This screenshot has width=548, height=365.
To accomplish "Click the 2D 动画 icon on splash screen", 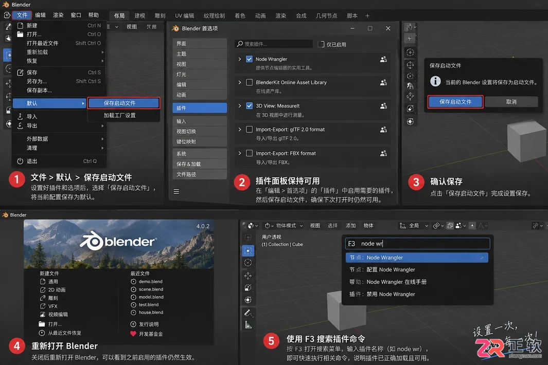I will [x=43, y=289].
